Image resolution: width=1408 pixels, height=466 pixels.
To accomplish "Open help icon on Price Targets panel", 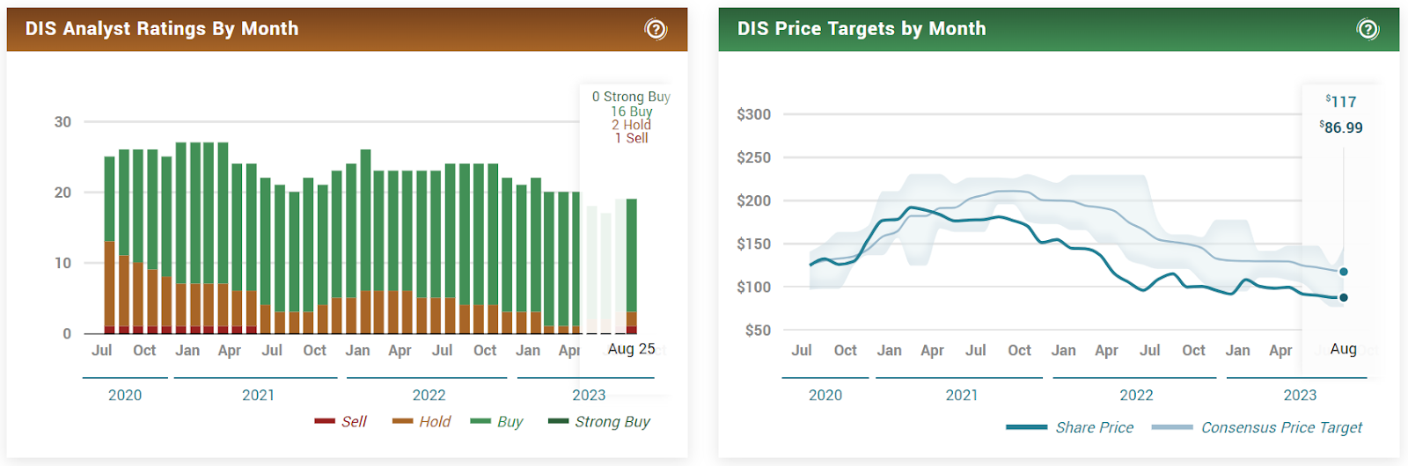I will [1368, 29].
